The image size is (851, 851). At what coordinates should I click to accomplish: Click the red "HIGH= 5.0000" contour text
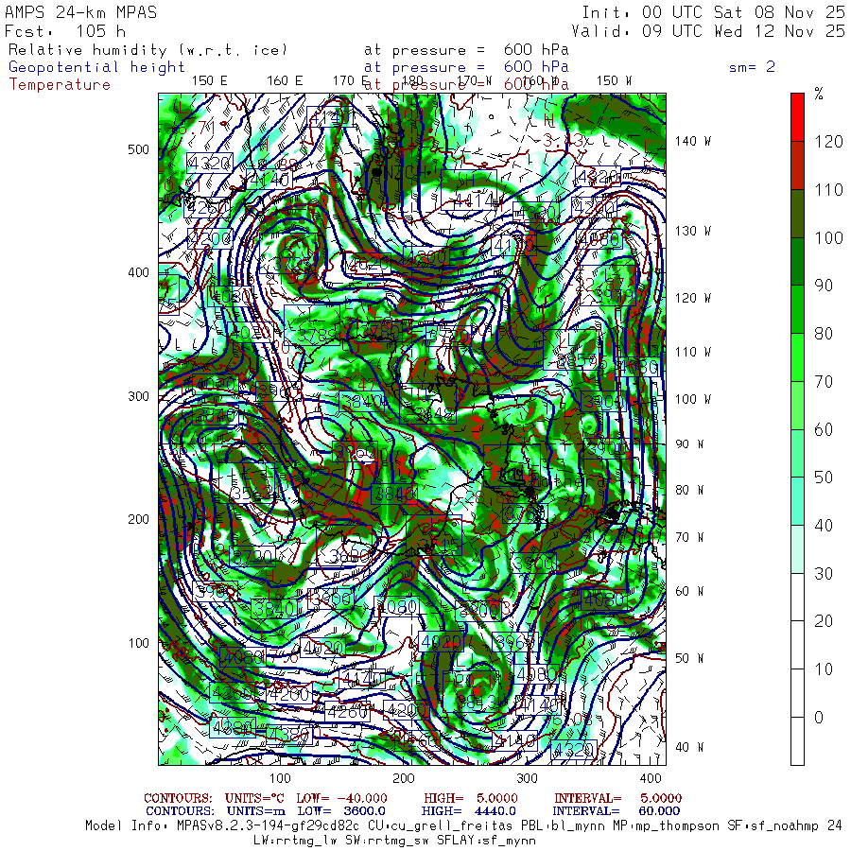[x=471, y=798]
